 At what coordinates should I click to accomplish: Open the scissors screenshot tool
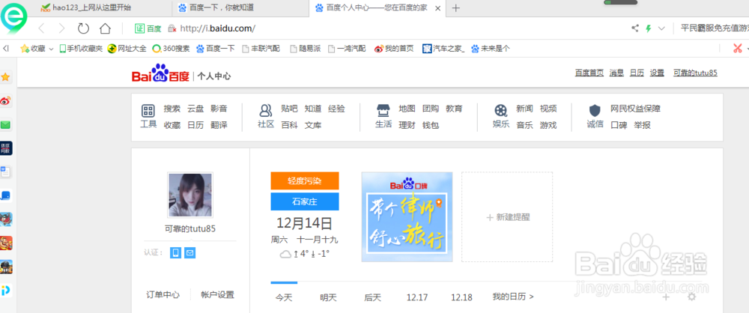pyautogui.click(x=738, y=48)
